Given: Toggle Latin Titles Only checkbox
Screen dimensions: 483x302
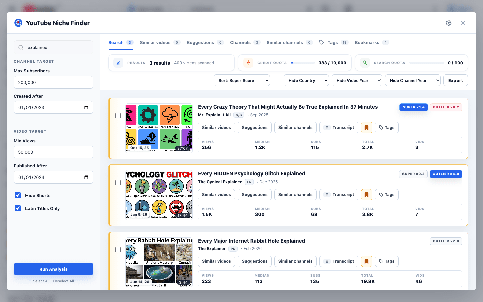Looking at the screenshot, I should click(18, 208).
